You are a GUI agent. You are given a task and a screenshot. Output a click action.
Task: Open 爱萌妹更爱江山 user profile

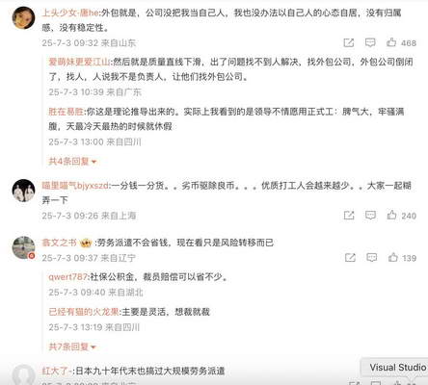click(79, 62)
